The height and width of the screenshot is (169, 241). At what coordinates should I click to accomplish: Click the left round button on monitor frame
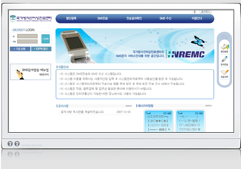[10, 144]
